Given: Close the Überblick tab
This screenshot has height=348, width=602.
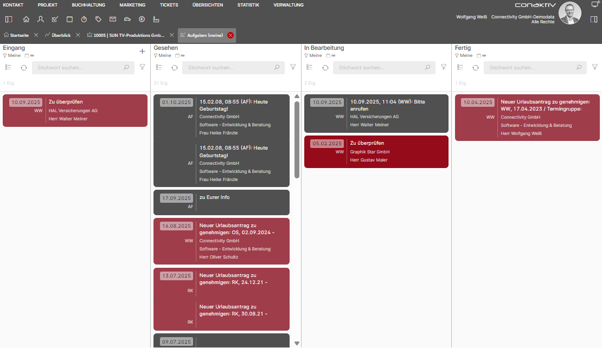Looking at the screenshot, I should tap(78, 35).
